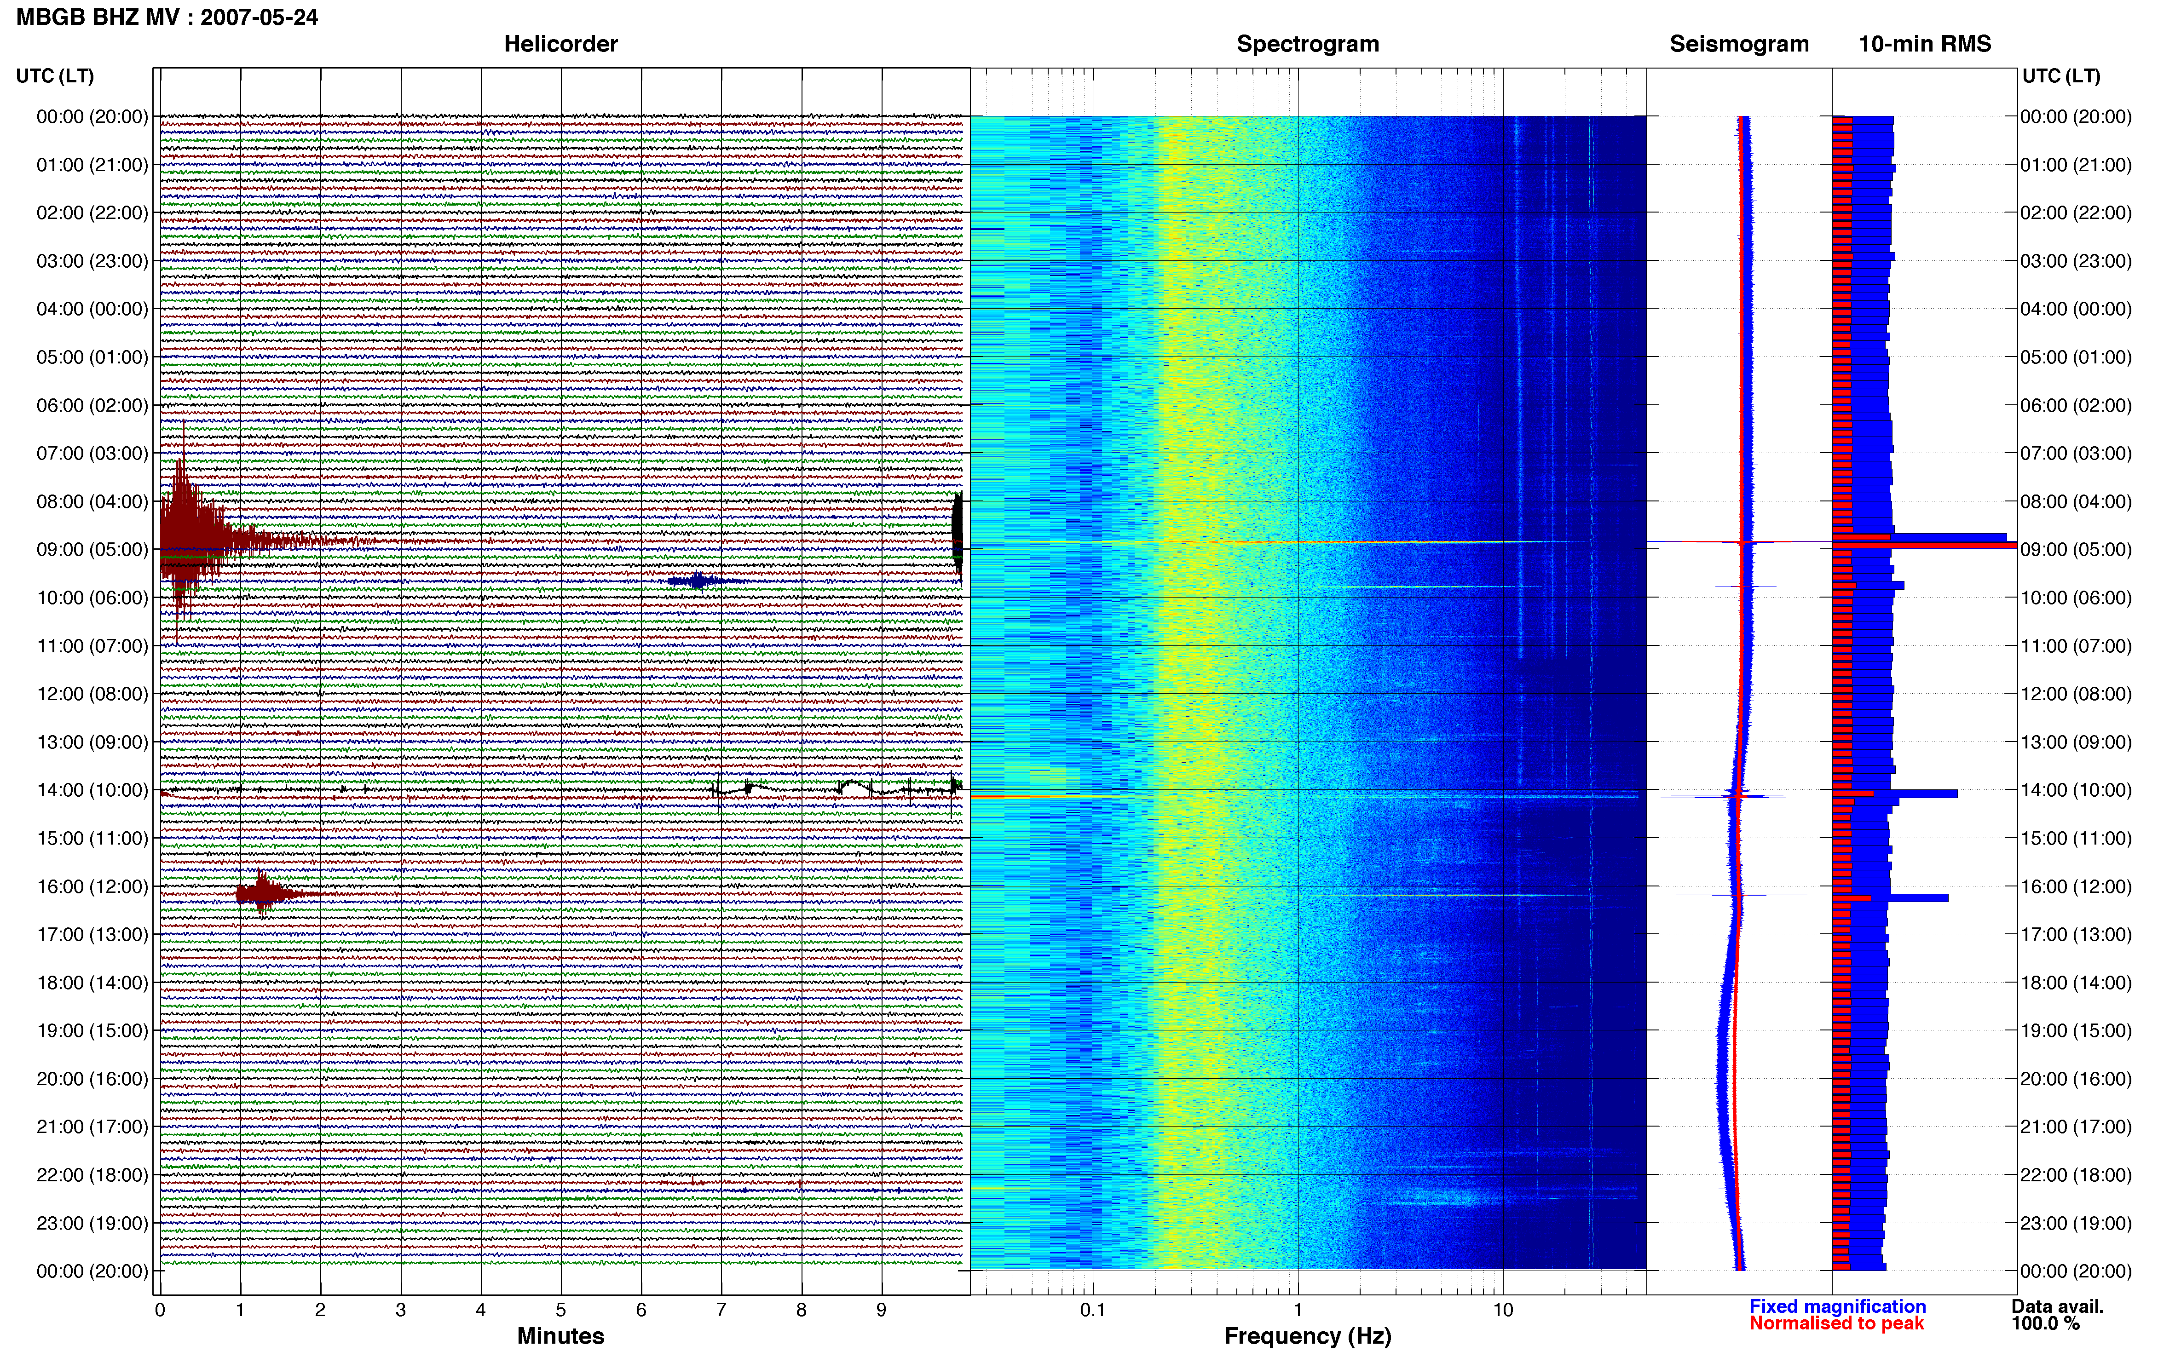Click the left '09:00 (05:00)' time label
Screen dimensions: 2181x1363
tap(92, 549)
